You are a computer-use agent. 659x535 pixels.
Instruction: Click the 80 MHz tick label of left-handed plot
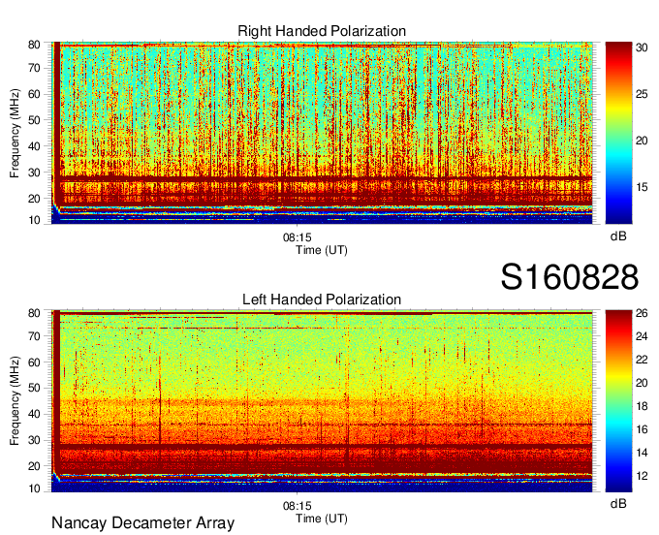click(34, 313)
